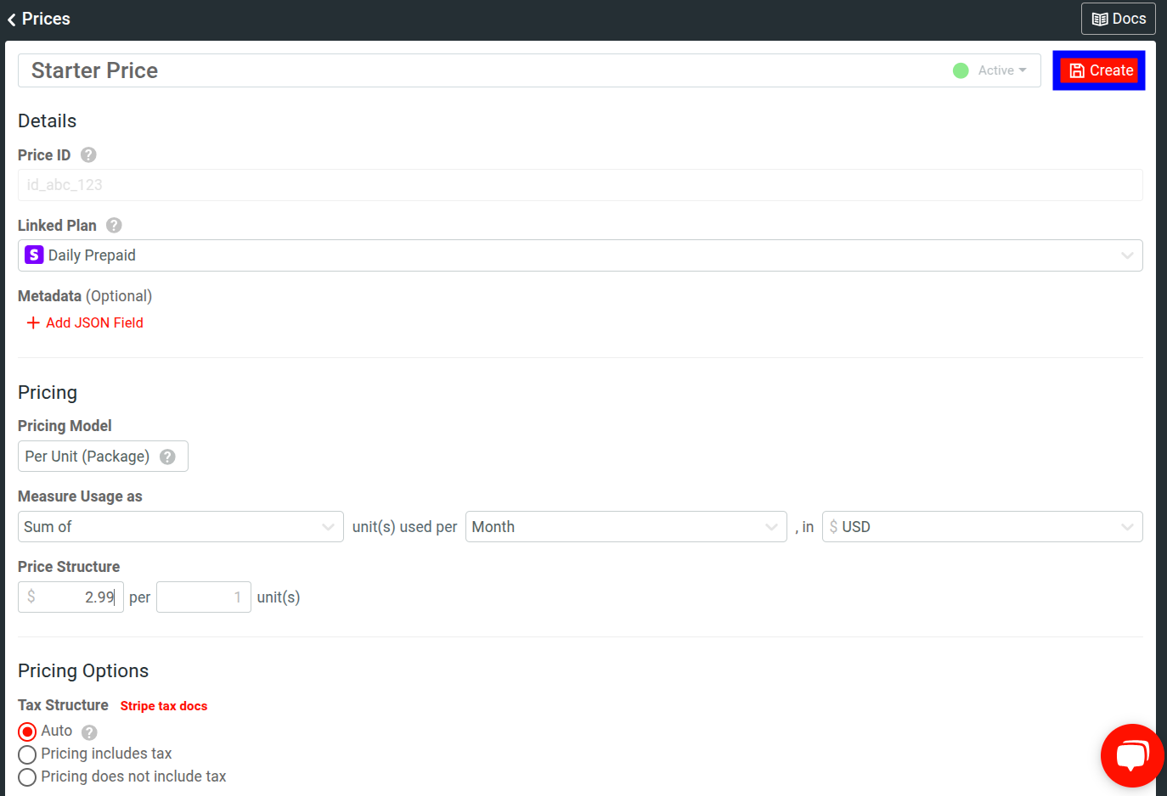This screenshot has height=796, width=1167.
Task: Open the Stripe tax docs link
Action: [164, 705]
